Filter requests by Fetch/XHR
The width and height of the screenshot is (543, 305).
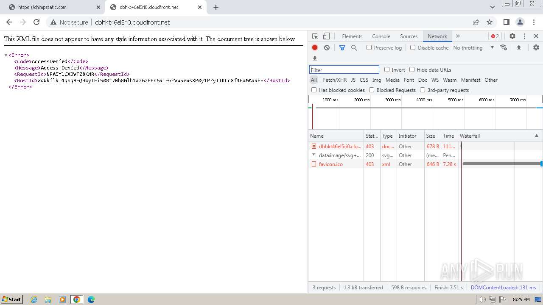click(335, 80)
